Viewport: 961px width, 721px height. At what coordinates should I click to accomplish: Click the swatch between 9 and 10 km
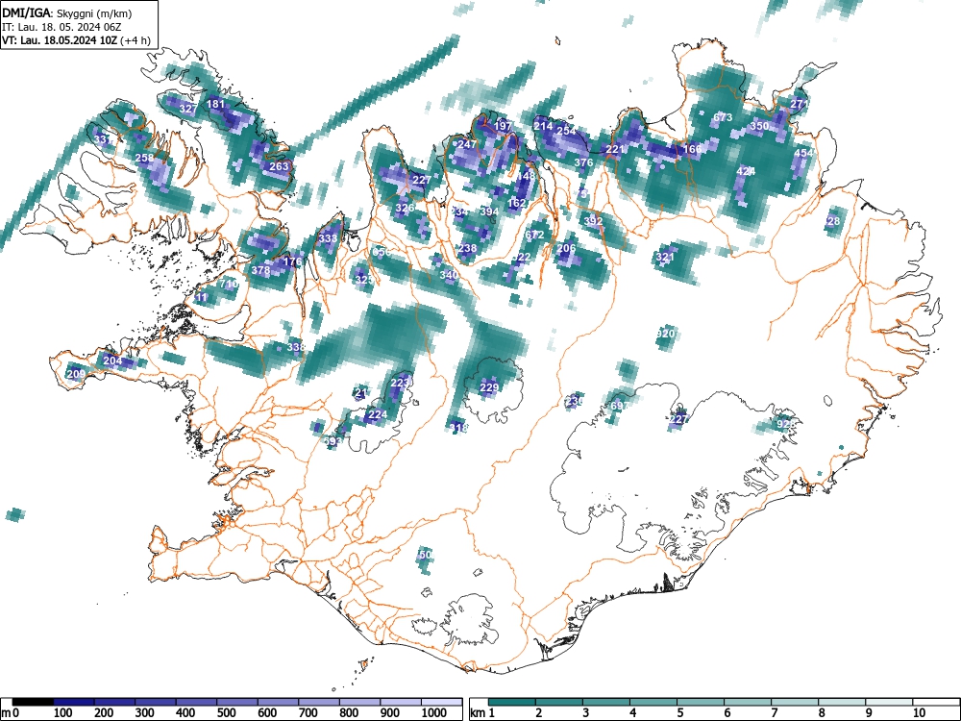[x=889, y=702]
